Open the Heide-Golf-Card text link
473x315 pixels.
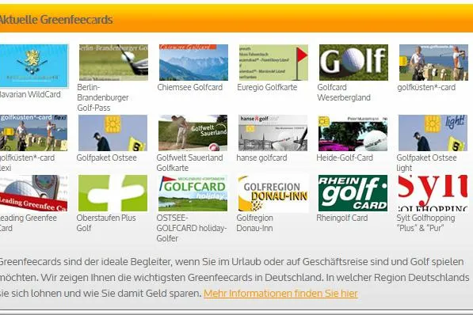tap(345, 157)
